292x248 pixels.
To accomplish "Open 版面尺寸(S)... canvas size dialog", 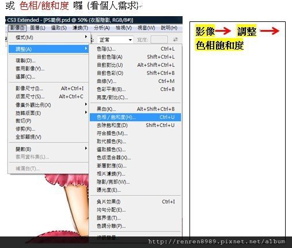I will tap(48, 96).
